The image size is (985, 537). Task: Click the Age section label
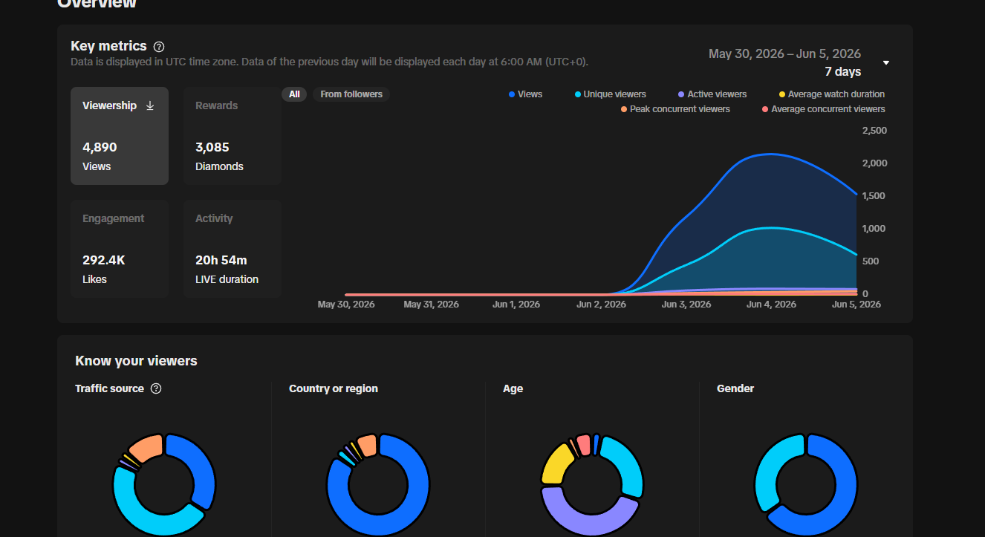click(513, 388)
